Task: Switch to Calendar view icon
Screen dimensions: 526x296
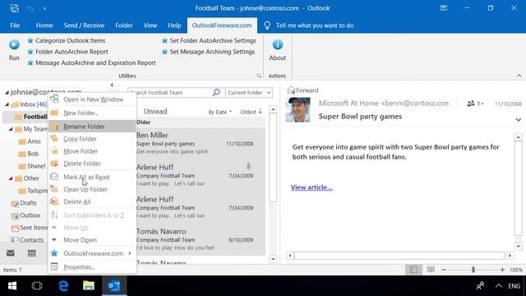Action: [32, 253]
